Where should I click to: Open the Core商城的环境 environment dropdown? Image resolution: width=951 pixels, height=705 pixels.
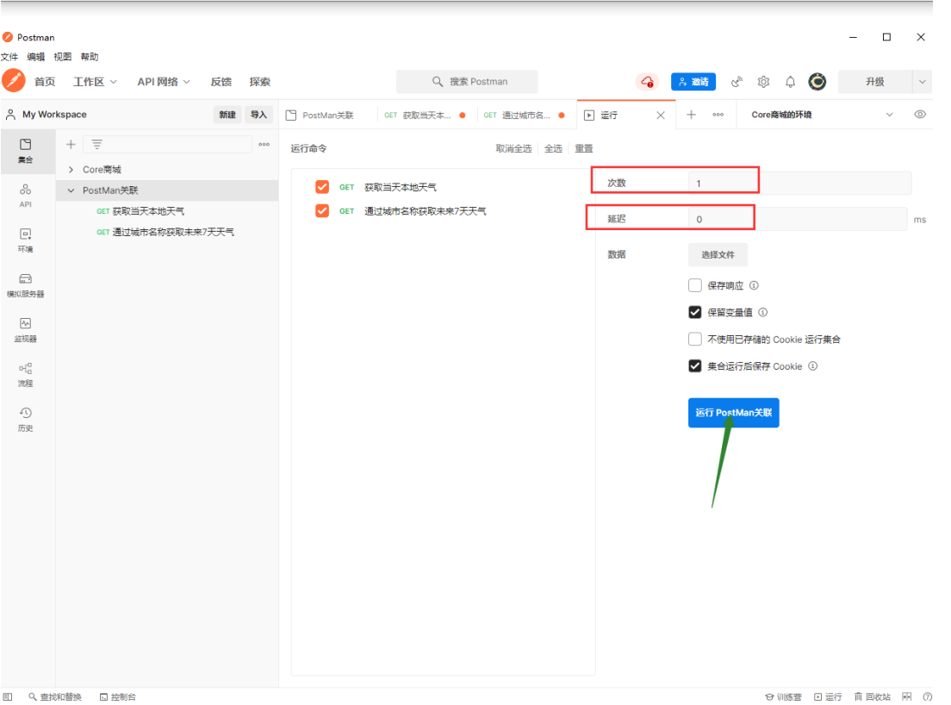tap(822, 115)
